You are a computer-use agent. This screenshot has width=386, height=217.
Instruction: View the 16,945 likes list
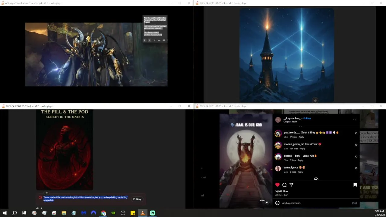tap(282, 191)
